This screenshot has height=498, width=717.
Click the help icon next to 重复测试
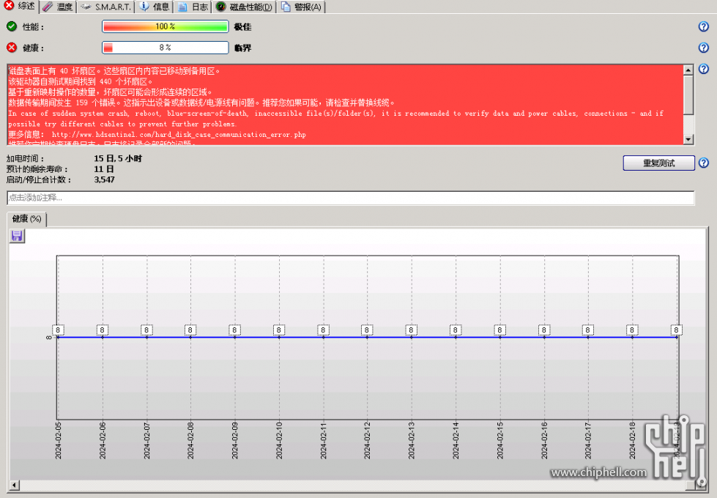[704, 163]
